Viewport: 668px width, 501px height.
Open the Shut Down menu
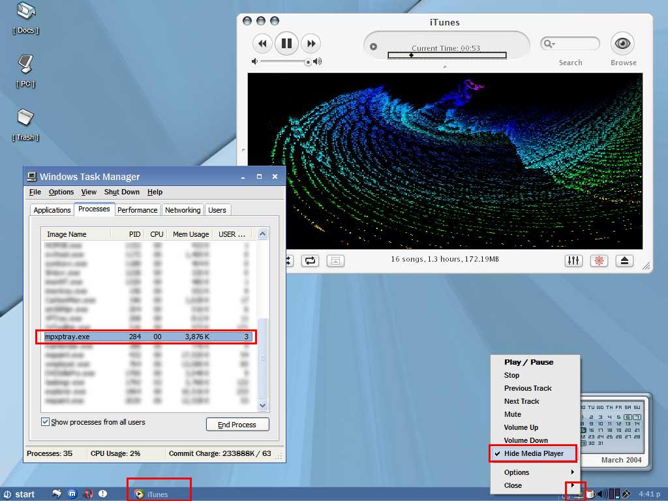(x=121, y=192)
